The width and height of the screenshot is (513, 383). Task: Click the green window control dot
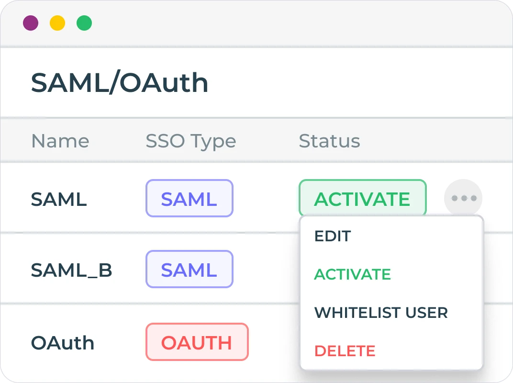pyautogui.click(x=84, y=23)
